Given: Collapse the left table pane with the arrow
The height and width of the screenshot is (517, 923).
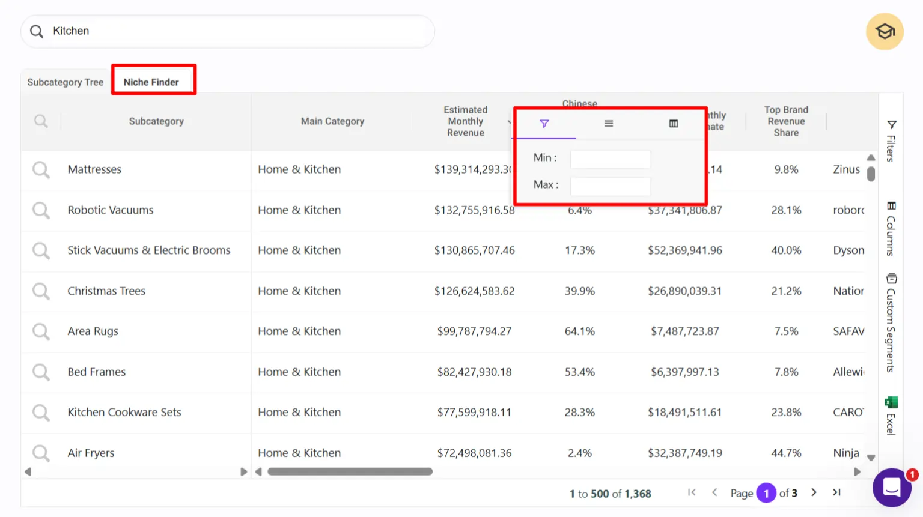Looking at the screenshot, I should [x=27, y=472].
